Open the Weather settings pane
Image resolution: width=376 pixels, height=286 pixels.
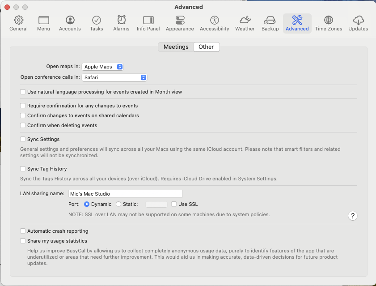(x=245, y=23)
